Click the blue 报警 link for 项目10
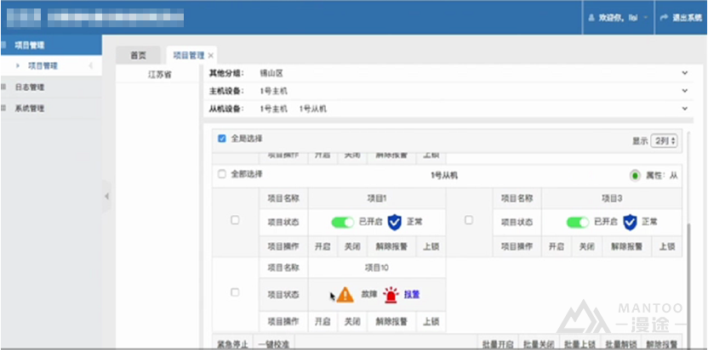Viewport: 708px width, 350px height. 412,295
